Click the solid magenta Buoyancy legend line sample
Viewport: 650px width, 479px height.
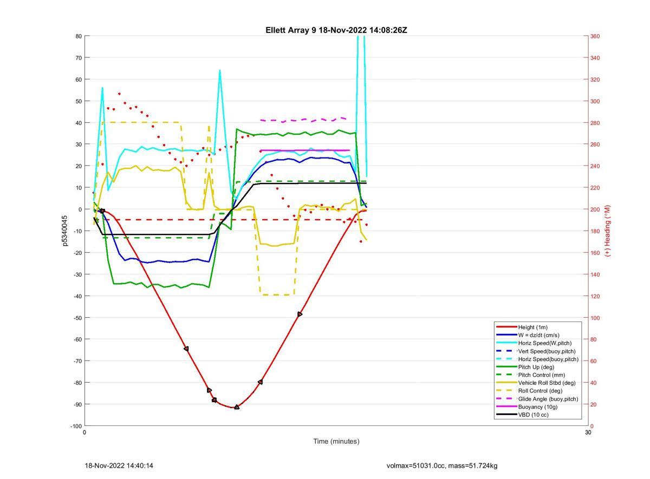click(x=506, y=407)
